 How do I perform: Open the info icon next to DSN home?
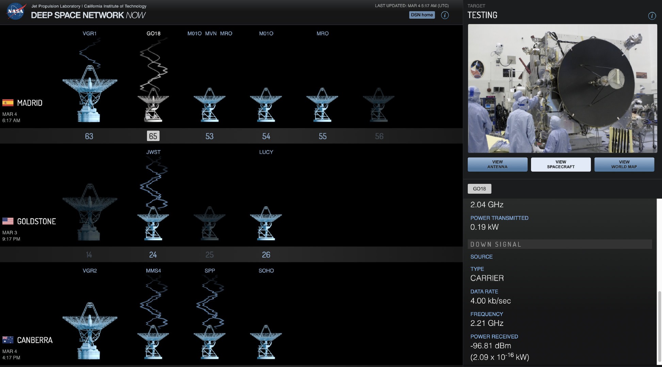point(445,15)
